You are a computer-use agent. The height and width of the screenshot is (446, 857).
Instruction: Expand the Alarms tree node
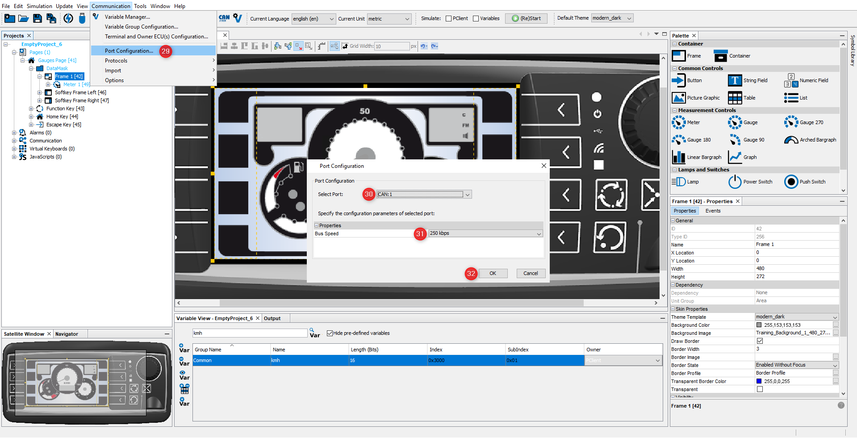click(14, 133)
